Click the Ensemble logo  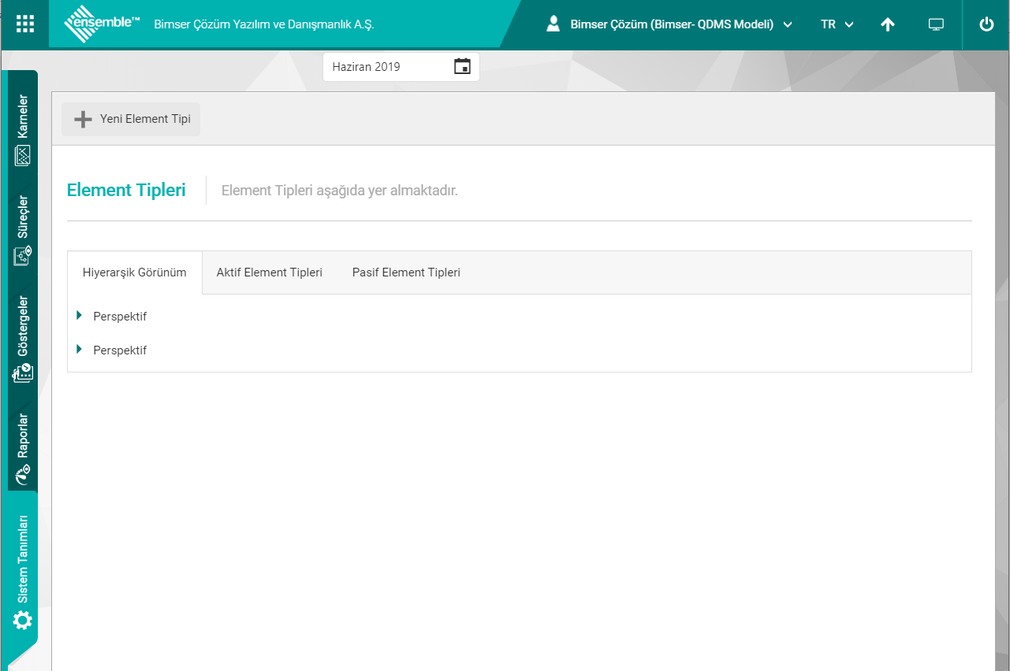[102, 24]
